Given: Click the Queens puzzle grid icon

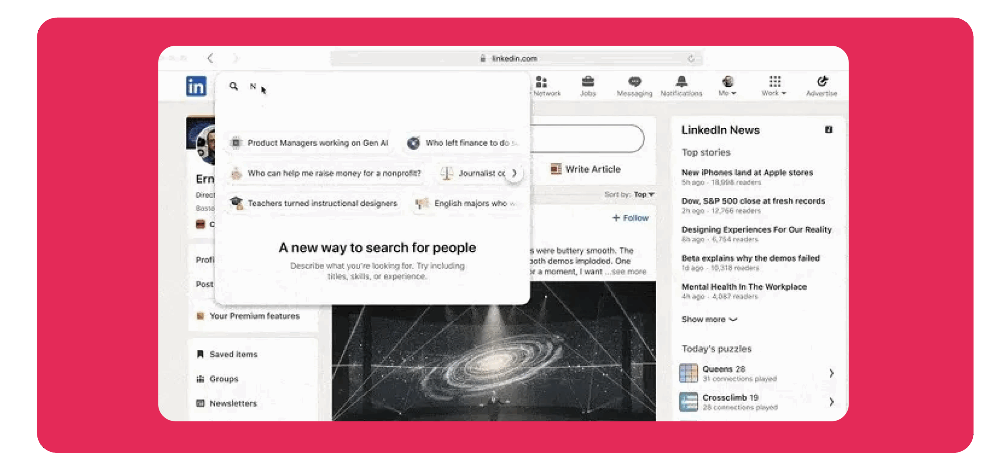Looking at the screenshot, I should 688,373.
